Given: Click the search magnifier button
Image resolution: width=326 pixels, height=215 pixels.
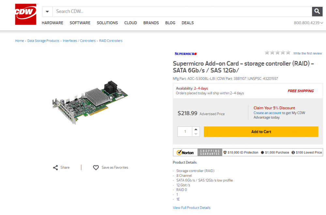Looking at the screenshot, I should pos(317,11).
